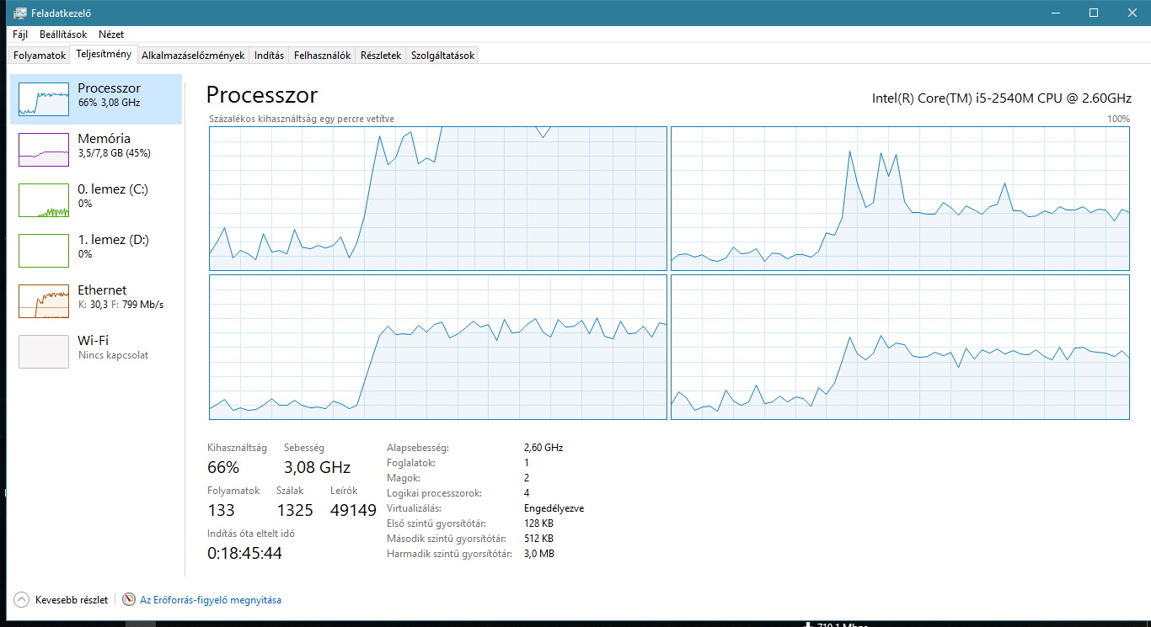The height and width of the screenshot is (627, 1151).
Task: Click the Kevesebb részlet chevron icon
Action: coord(21,600)
